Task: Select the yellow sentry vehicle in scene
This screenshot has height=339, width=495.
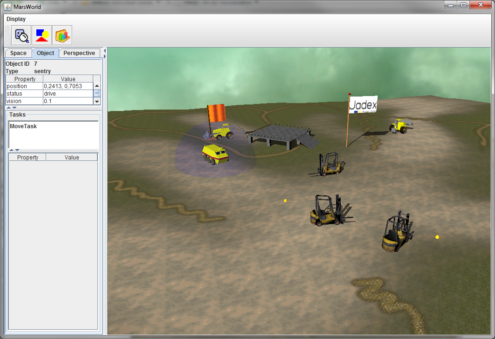Action: [x=215, y=153]
